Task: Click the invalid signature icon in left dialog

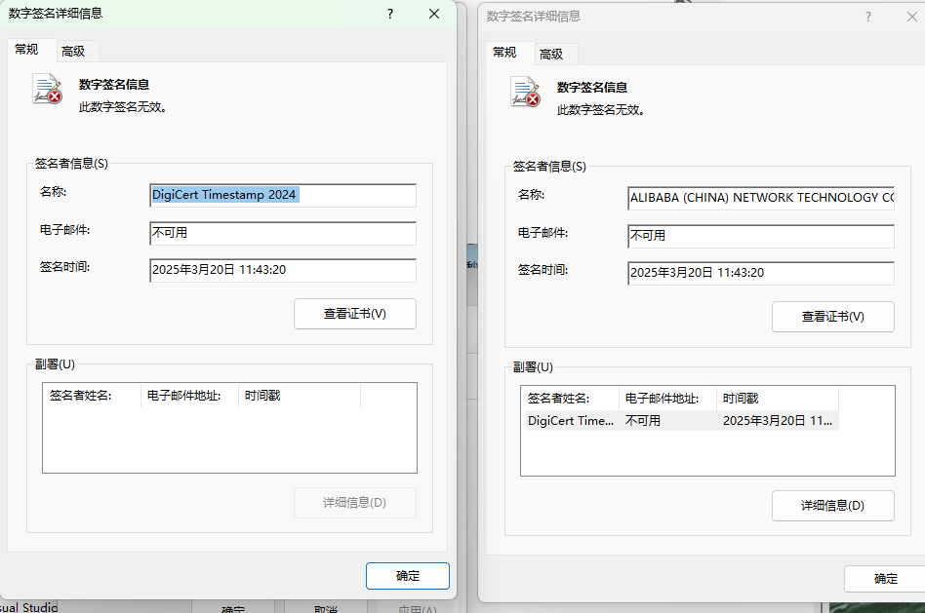Action: point(47,89)
